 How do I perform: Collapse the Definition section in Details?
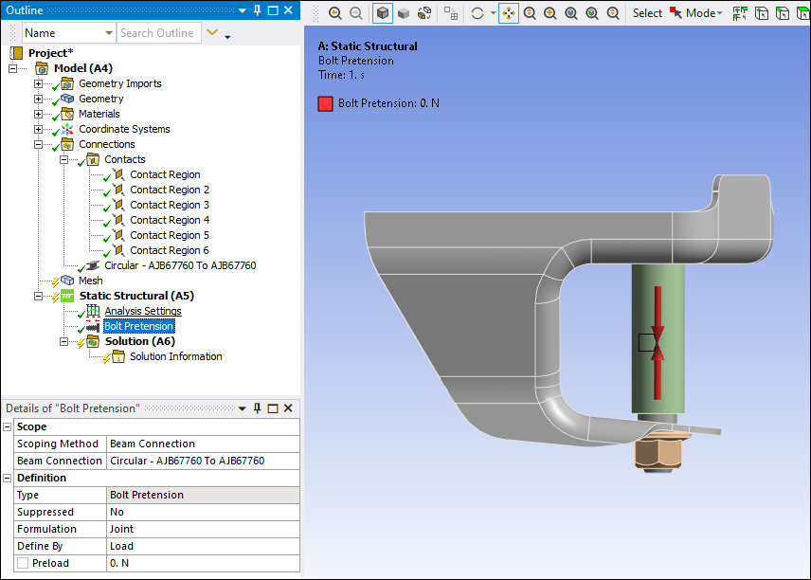coord(8,479)
